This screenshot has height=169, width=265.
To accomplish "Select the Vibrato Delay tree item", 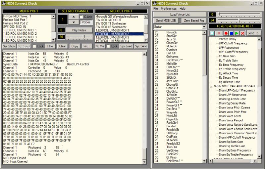I will [228, 39].
